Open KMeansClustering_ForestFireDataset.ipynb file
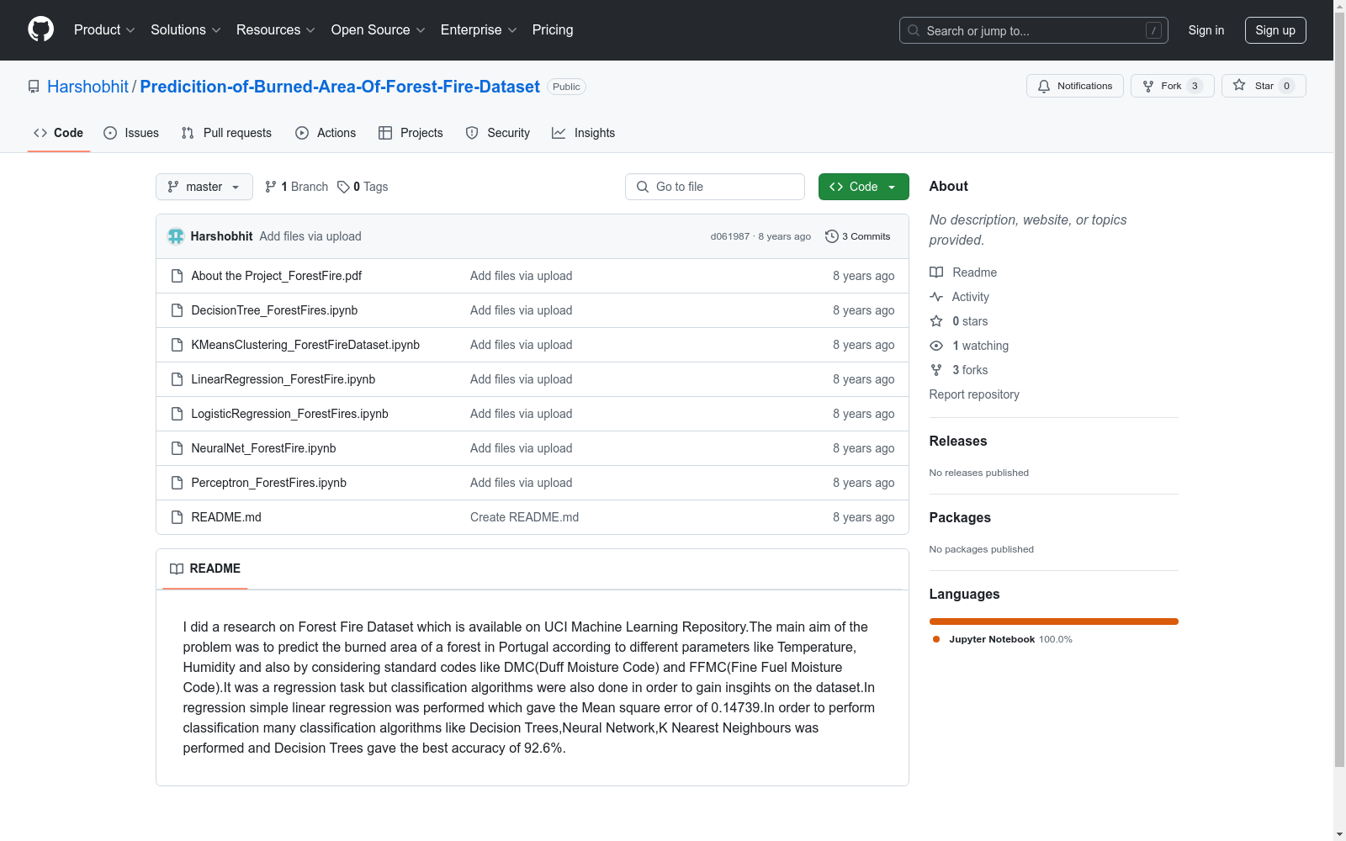Screen dimensions: 1346x841 click(305, 345)
